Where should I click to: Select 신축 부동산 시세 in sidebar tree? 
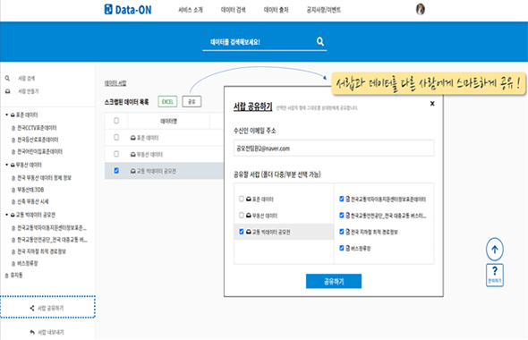click(32, 201)
